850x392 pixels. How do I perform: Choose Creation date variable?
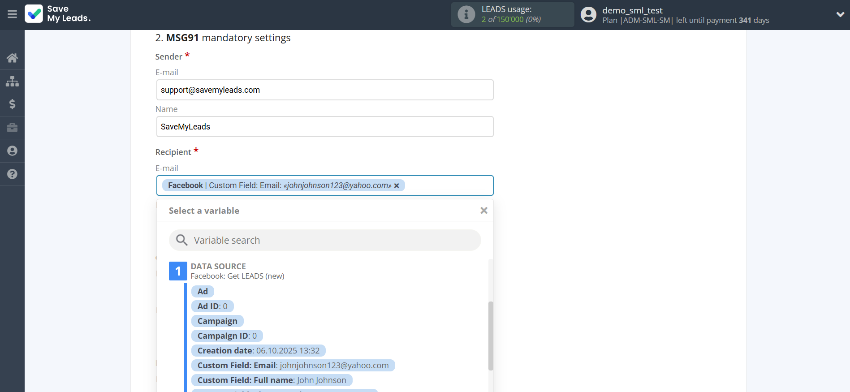click(x=258, y=351)
